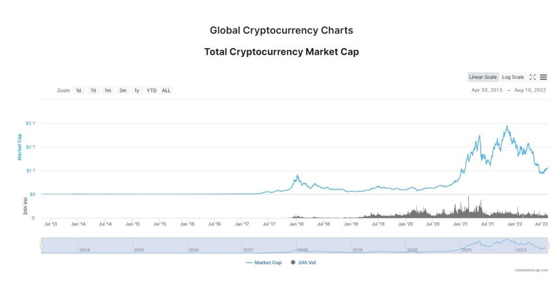The width and height of the screenshot is (559, 293).
Task: Open the hamburger chart menu icon
Action: (543, 77)
